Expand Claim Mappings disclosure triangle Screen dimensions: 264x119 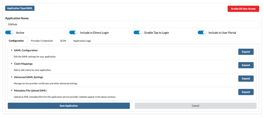12,63
